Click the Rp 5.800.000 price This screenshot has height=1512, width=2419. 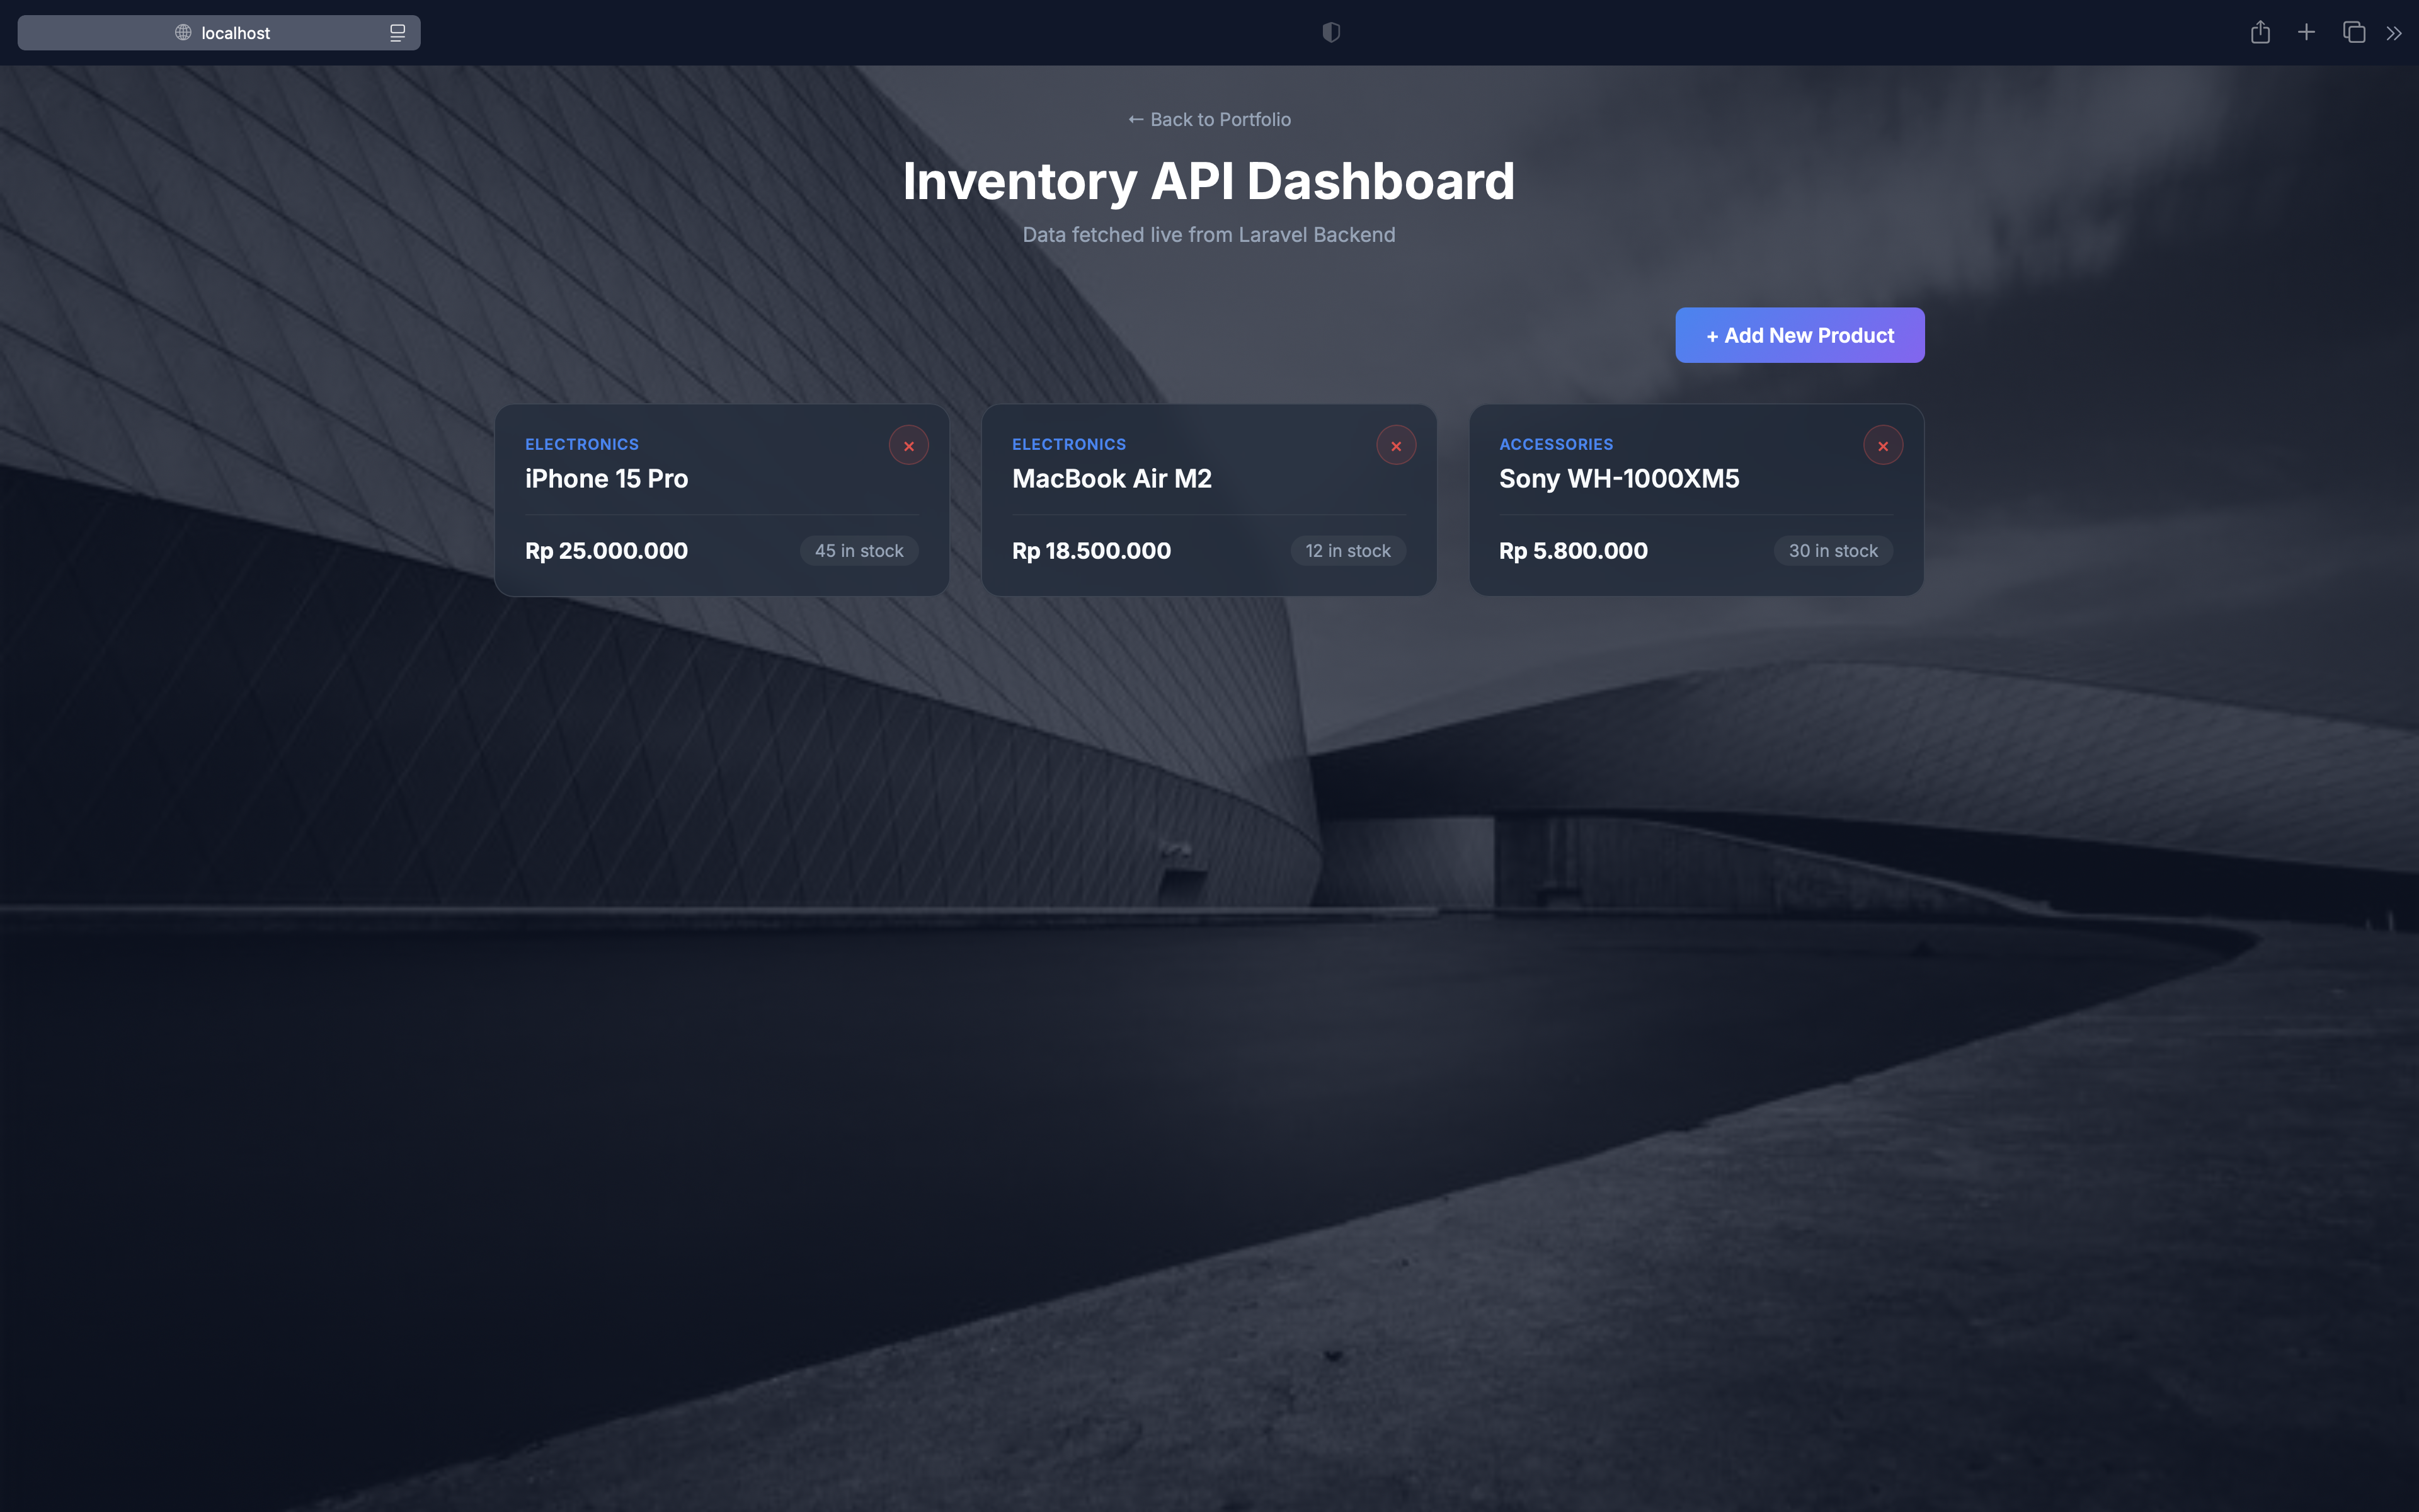[1574, 551]
